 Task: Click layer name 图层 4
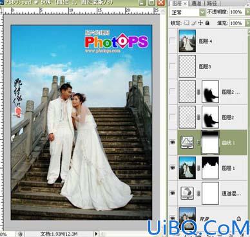click(206, 41)
